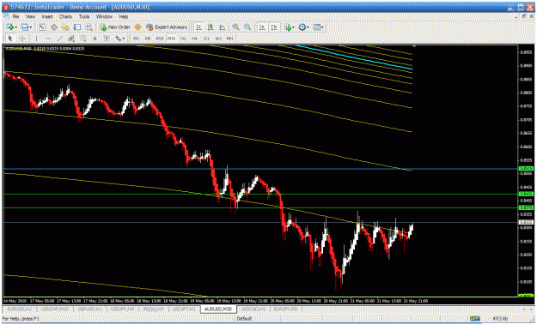Click the connection status 47/1 kb
The image size is (537, 324).
click(x=500, y=319)
